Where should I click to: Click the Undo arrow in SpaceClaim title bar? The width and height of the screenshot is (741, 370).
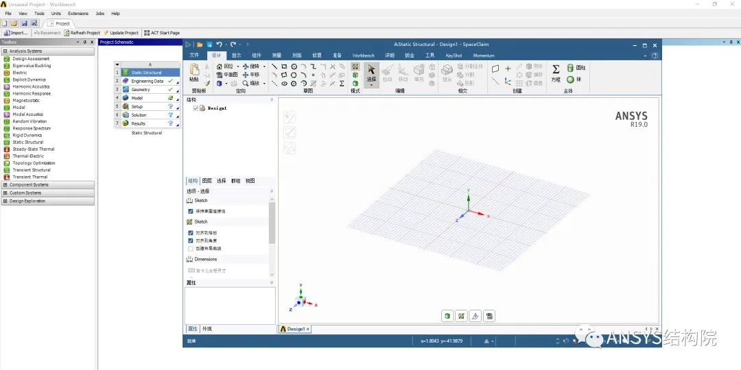(x=219, y=45)
